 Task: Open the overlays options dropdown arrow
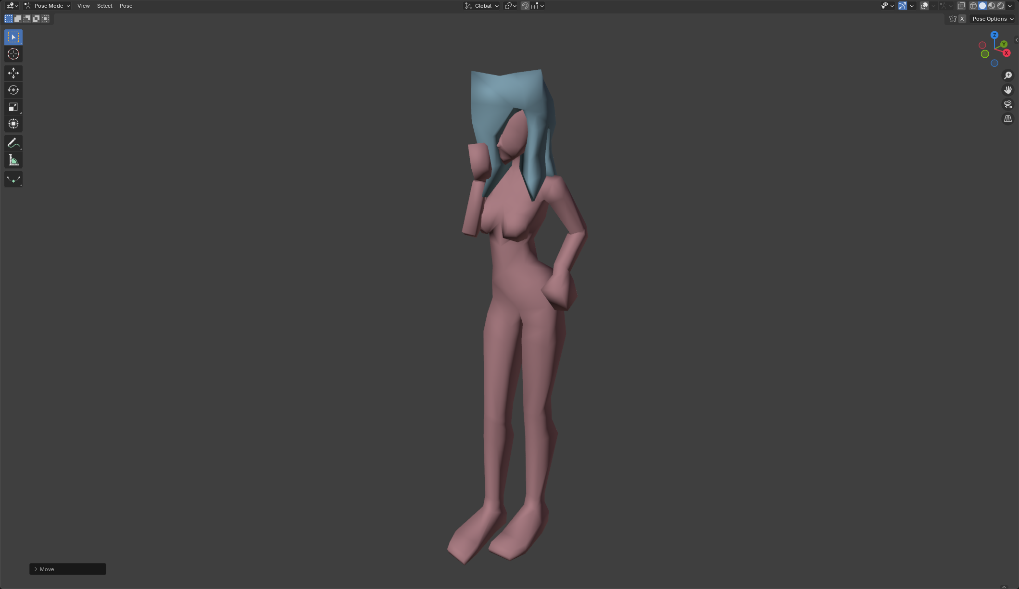[x=933, y=6]
